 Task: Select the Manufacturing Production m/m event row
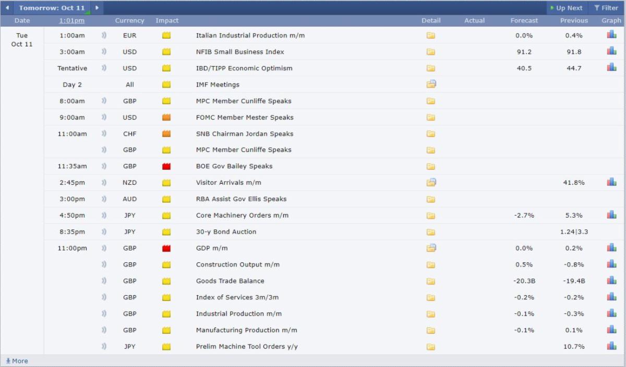point(246,330)
